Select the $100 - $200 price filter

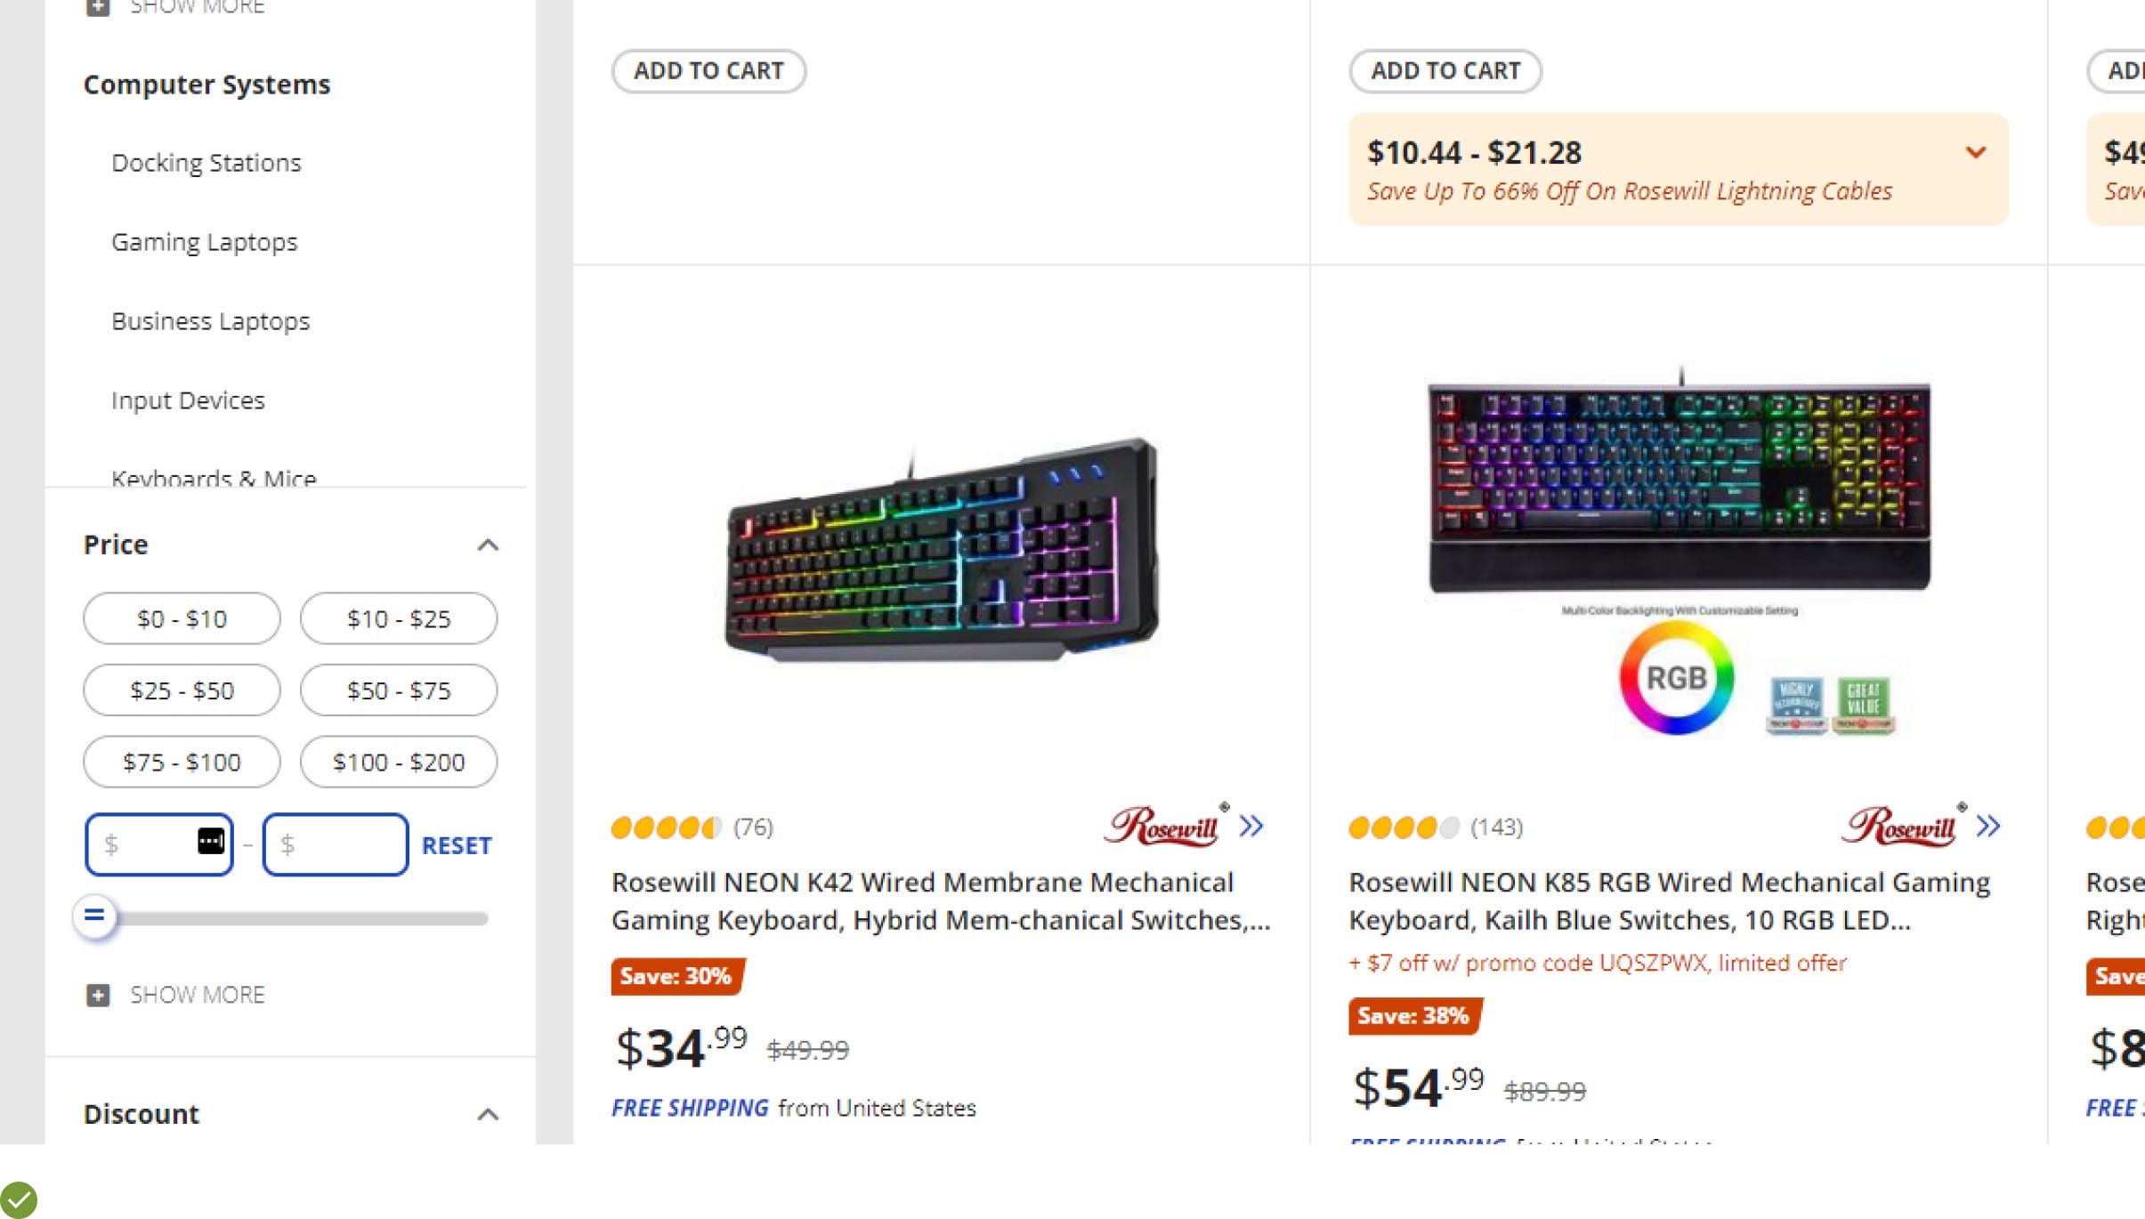click(x=399, y=763)
